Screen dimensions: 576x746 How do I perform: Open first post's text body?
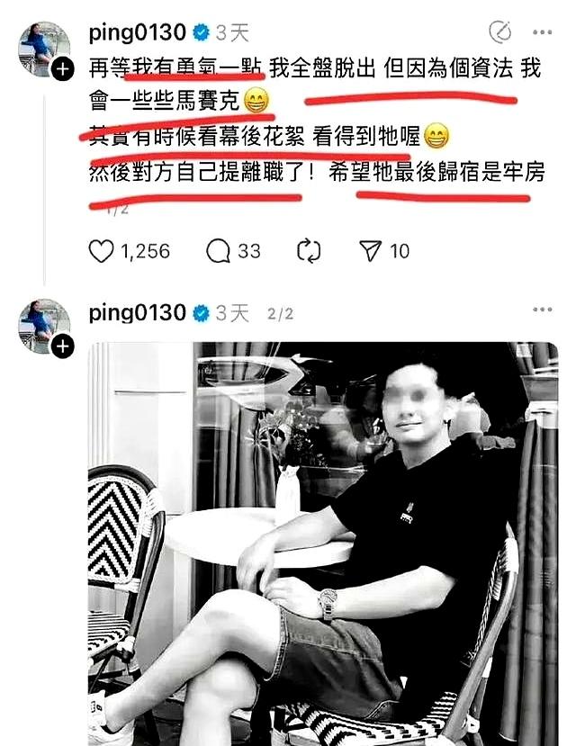pos(317,120)
